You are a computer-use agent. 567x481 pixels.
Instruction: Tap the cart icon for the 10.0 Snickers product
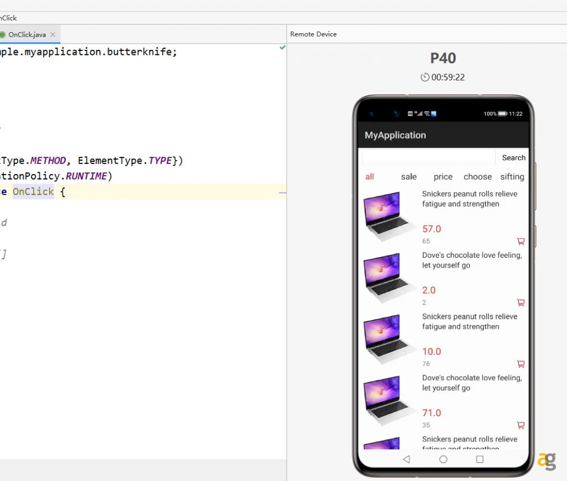click(x=520, y=364)
